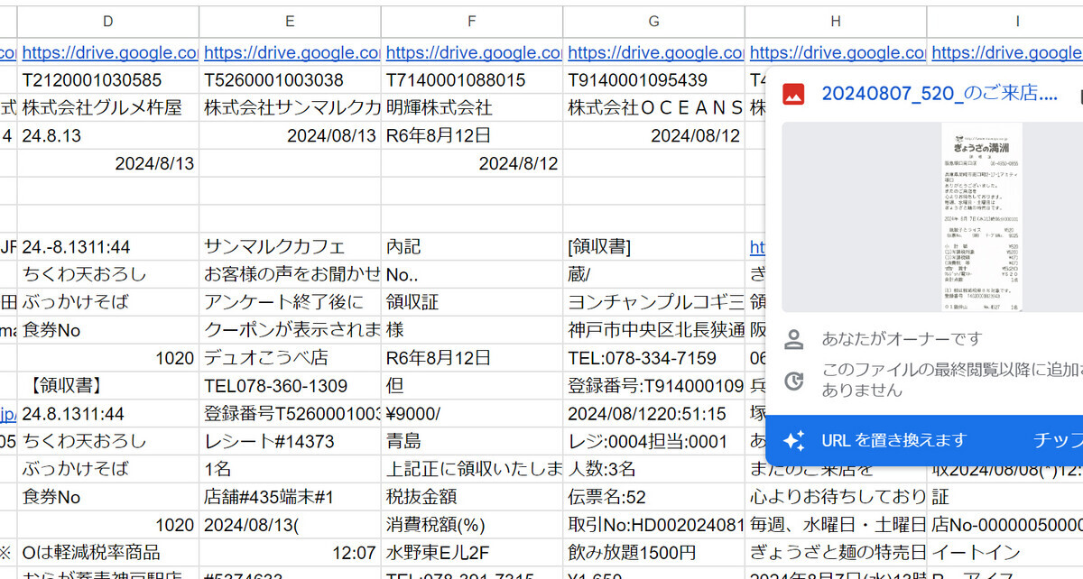Screen dimensions: 1083x579
Task: Select cell Oは軽減税率商品
Action: (x=108, y=552)
